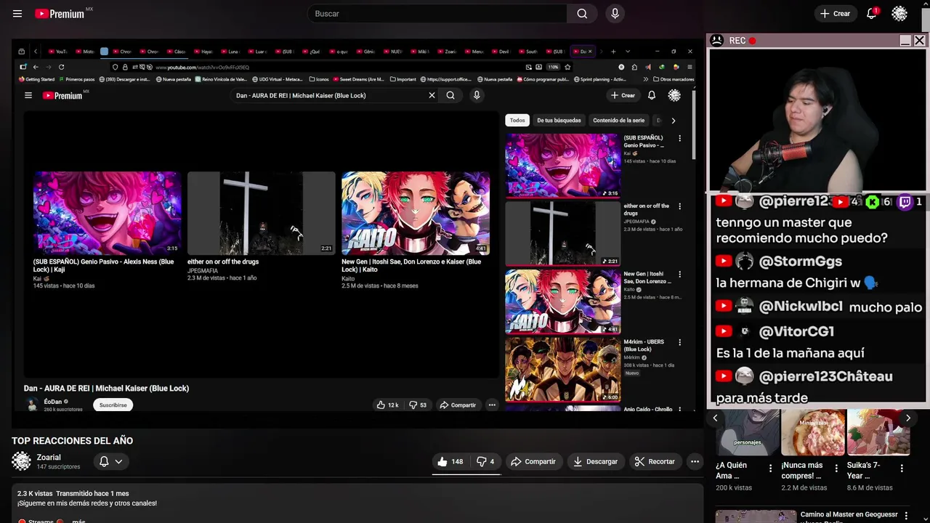
Task: Go to the next shelf items with the right arrow
Action: [x=907, y=418]
